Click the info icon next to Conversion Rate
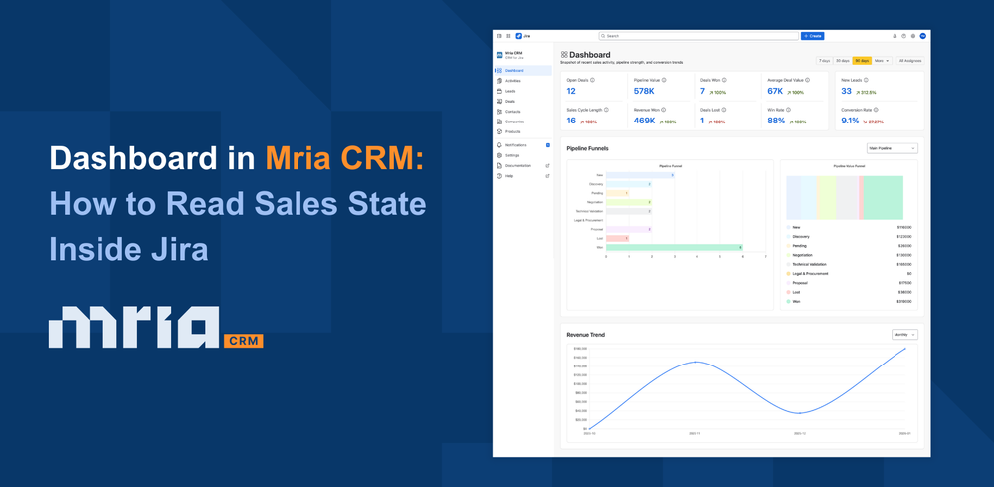This screenshot has width=994, height=487. click(876, 110)
